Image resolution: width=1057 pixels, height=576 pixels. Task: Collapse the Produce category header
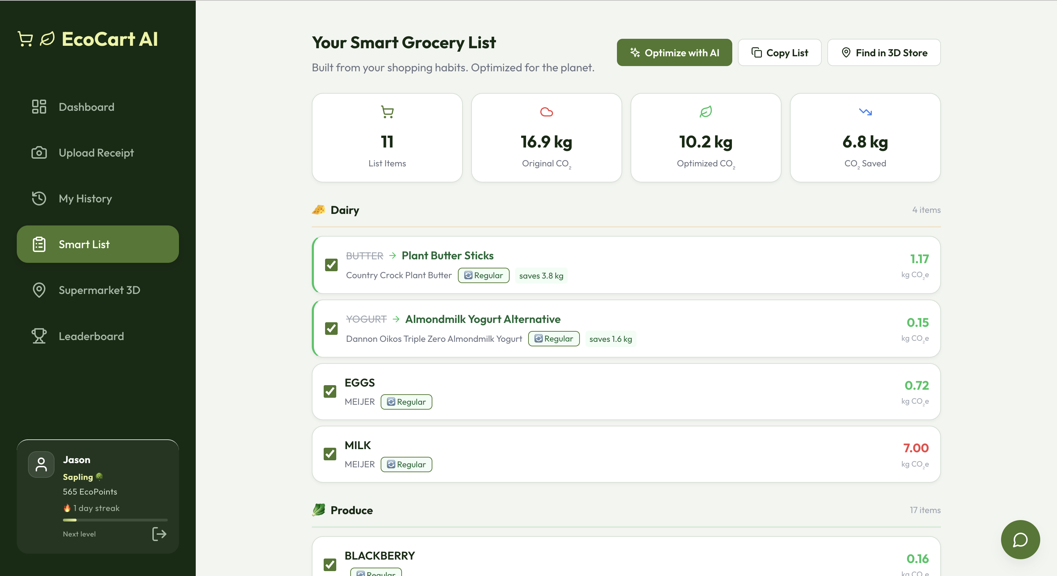click(x=351, y=510)
